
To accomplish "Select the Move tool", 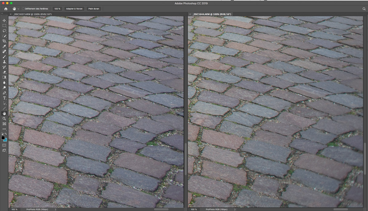I will pyautogui.click(x=4, y=20).
